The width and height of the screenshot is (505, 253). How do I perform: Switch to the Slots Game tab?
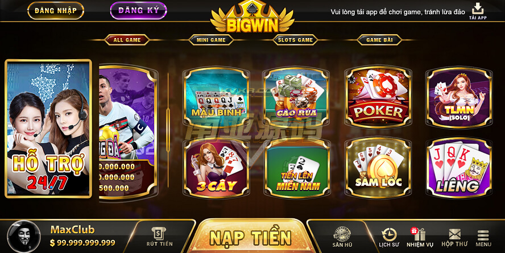tap(295, 40)
